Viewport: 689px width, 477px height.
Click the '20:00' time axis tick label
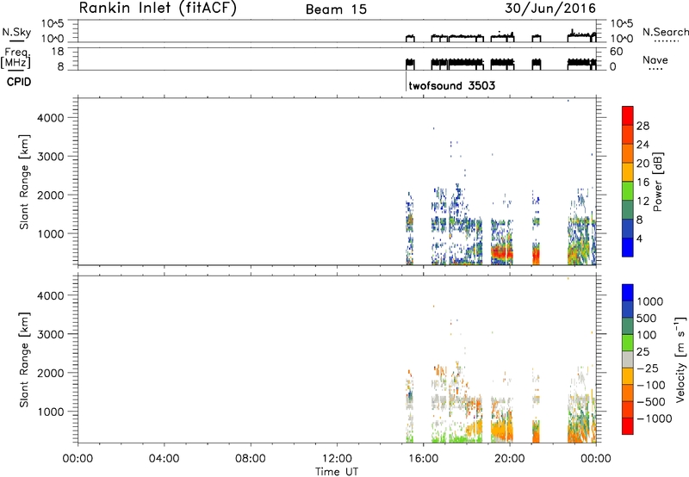point(509,459)
